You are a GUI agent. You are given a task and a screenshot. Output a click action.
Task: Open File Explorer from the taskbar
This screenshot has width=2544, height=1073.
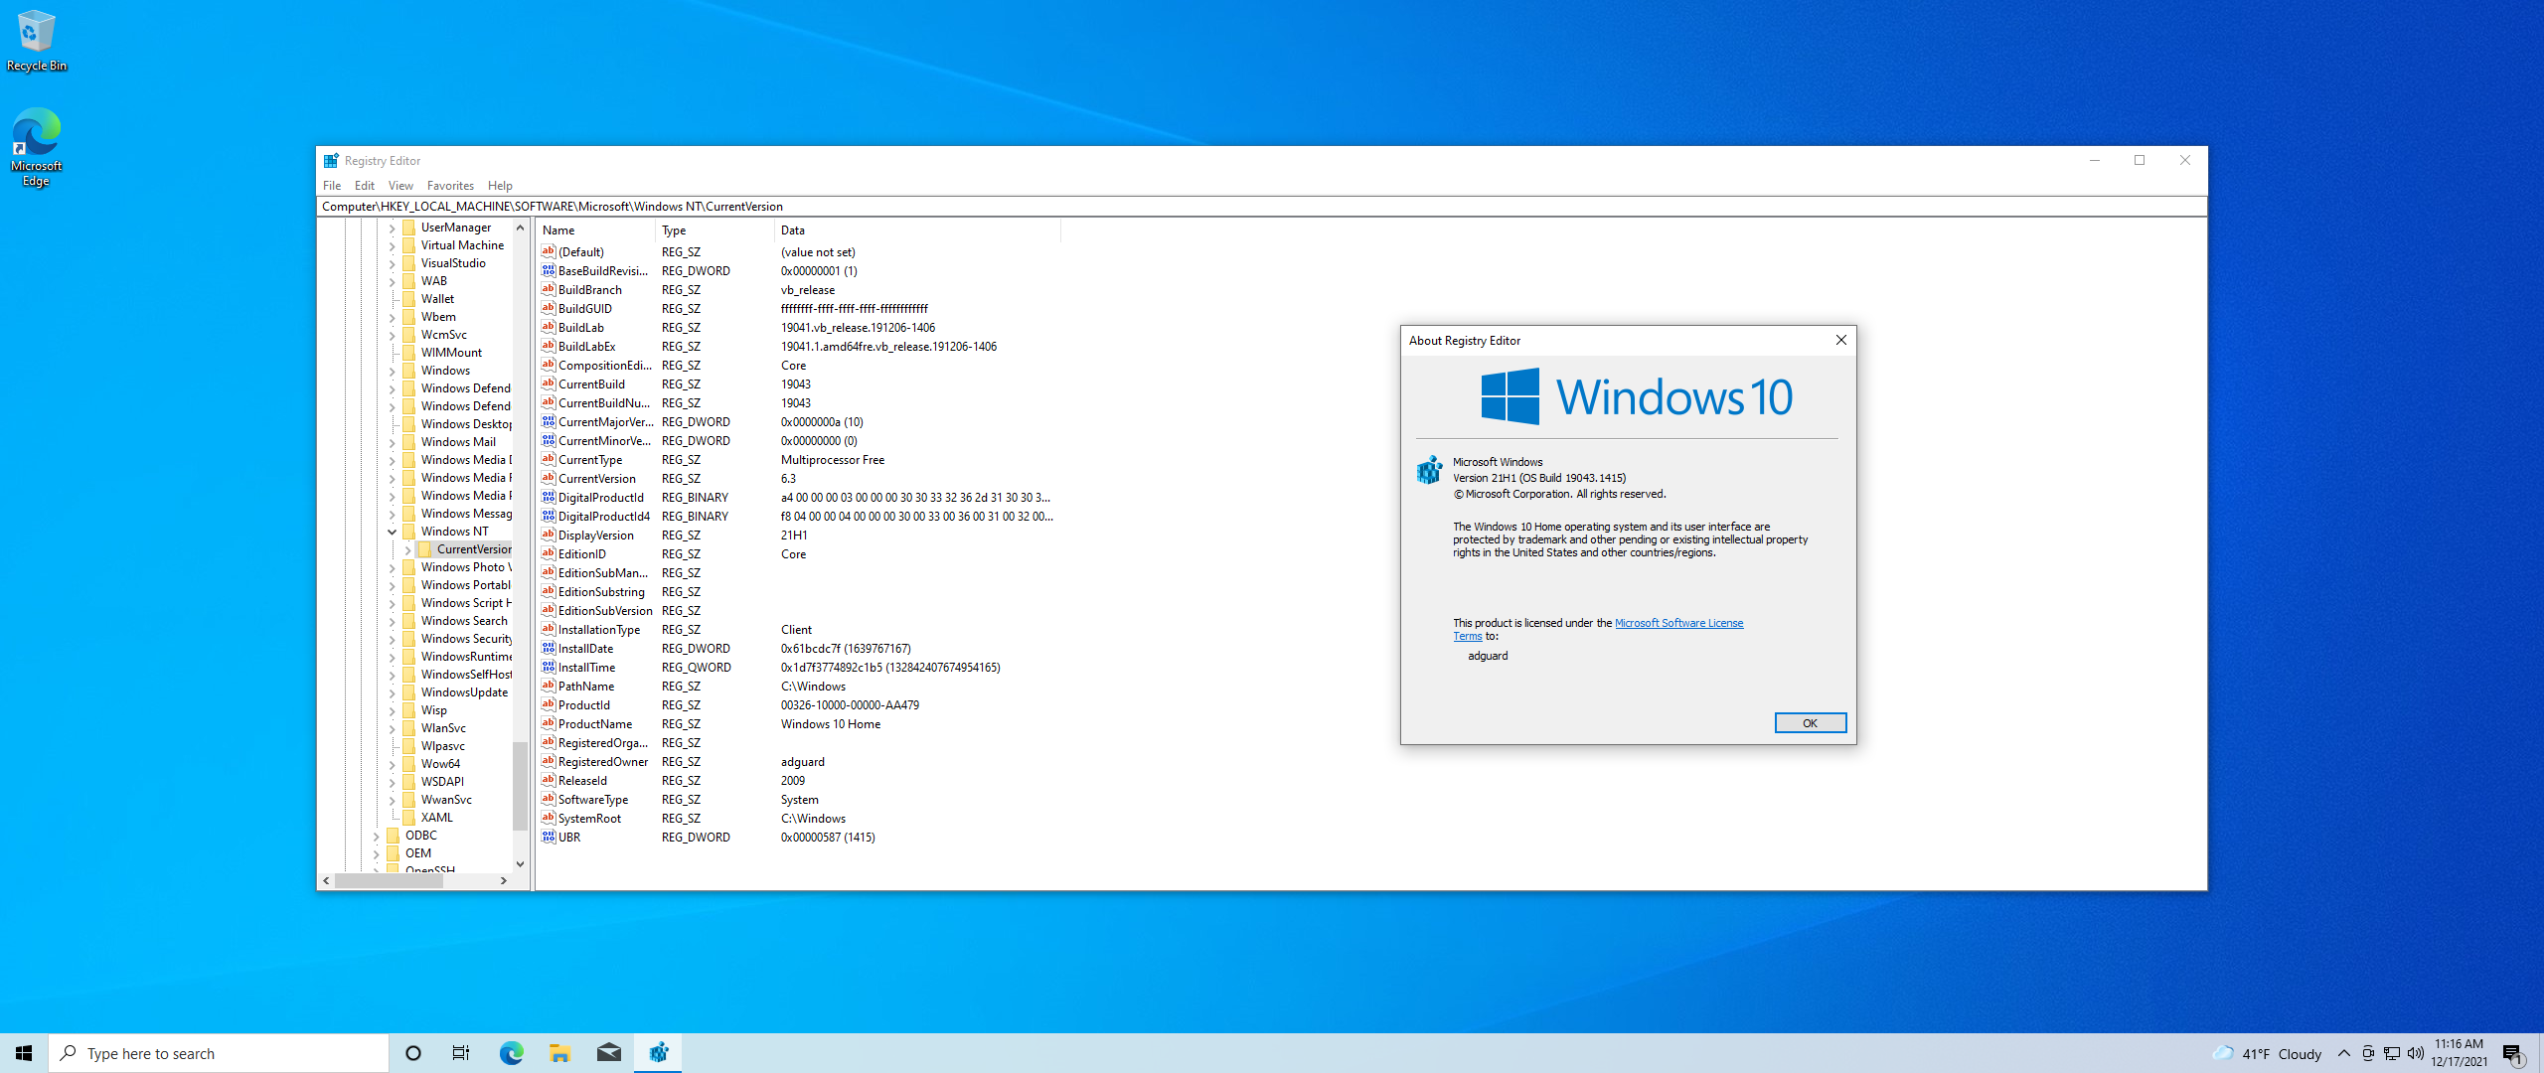click(559, 1053)
